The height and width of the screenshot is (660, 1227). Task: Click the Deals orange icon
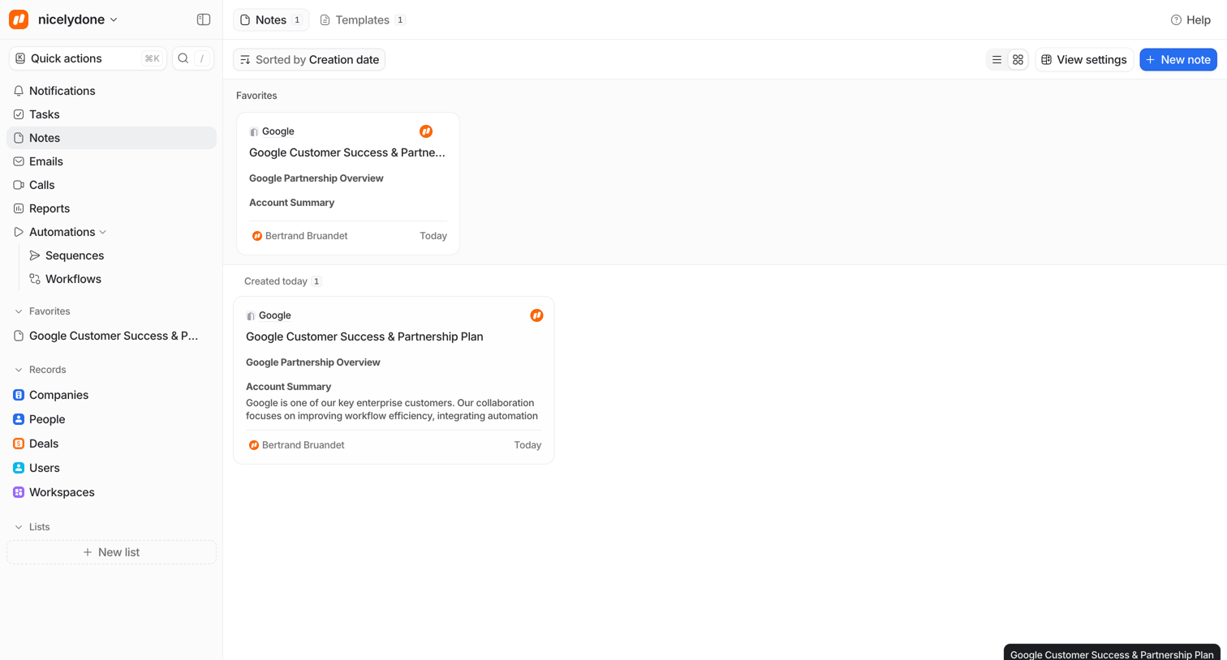coord(19,444)
